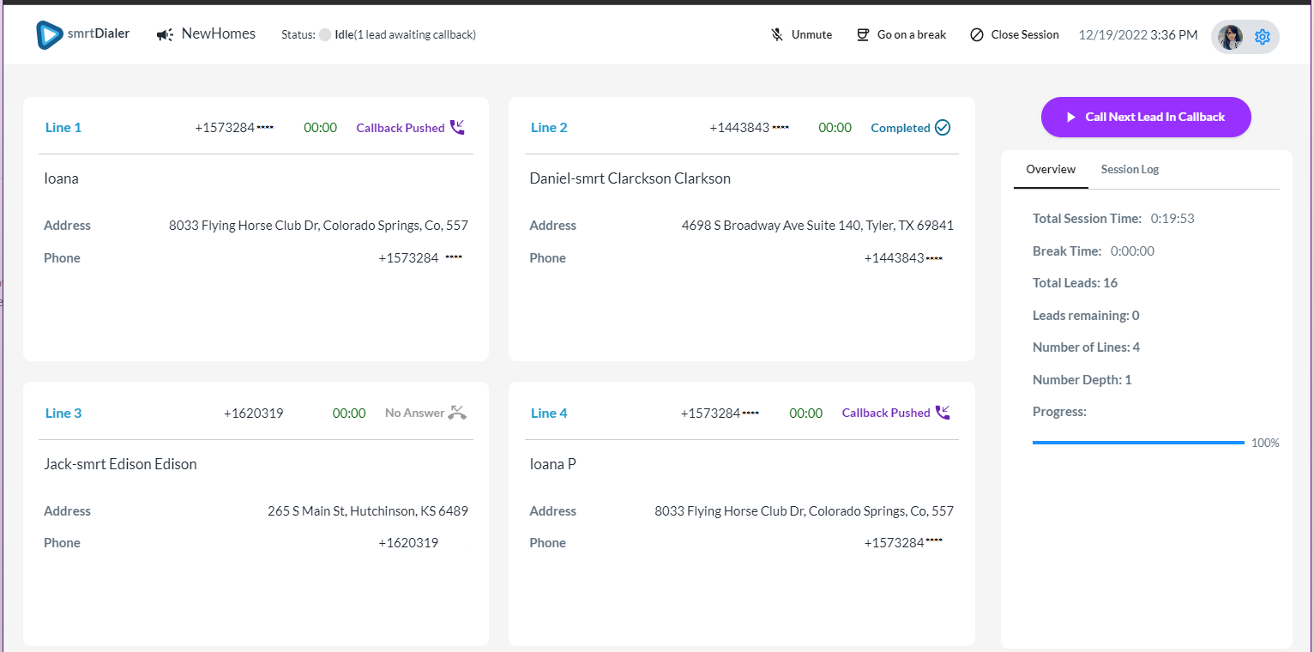
Task: Click Line 3 no answer phone icon
Action: click(457, 413)
